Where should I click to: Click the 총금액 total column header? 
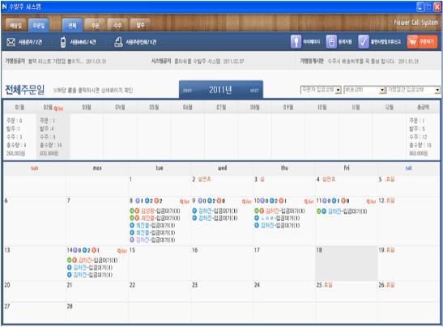423,108
